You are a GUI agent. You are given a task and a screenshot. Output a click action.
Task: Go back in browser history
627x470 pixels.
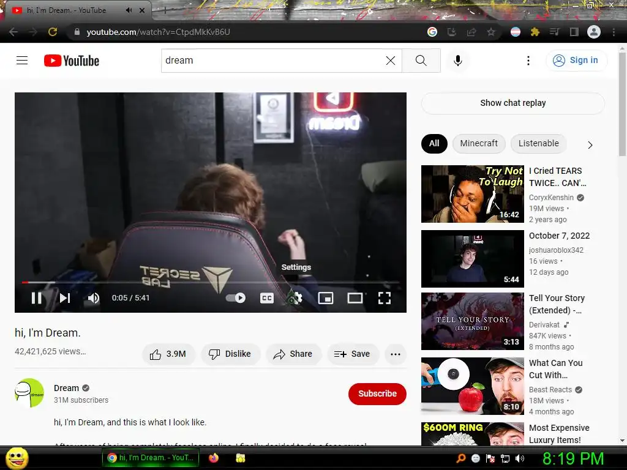(13, 32)
